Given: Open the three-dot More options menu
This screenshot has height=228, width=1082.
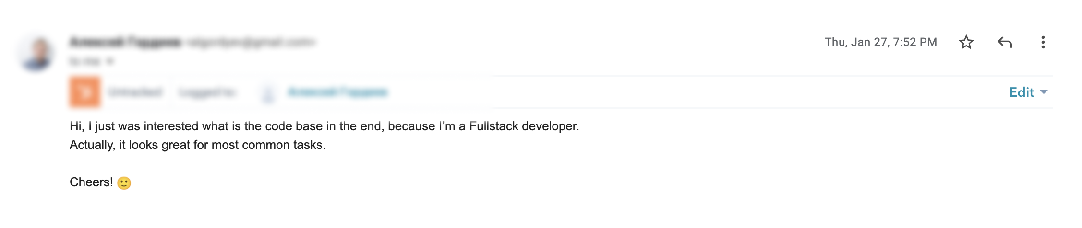Looking at the screenshot, I should [1043, 42].
